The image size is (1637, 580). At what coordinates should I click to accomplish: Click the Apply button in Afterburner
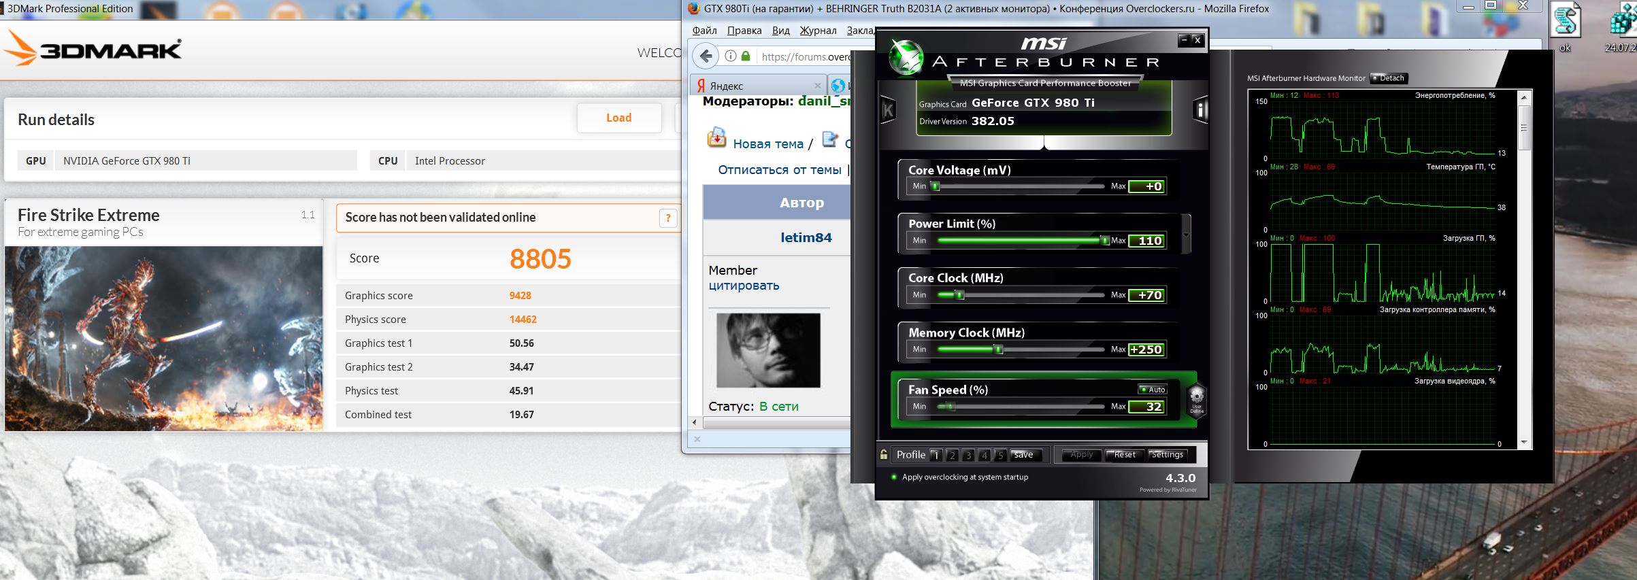coord(1081,455)
